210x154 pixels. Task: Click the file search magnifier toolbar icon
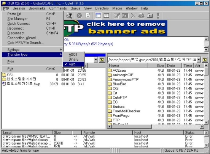(x=69, y=16)
